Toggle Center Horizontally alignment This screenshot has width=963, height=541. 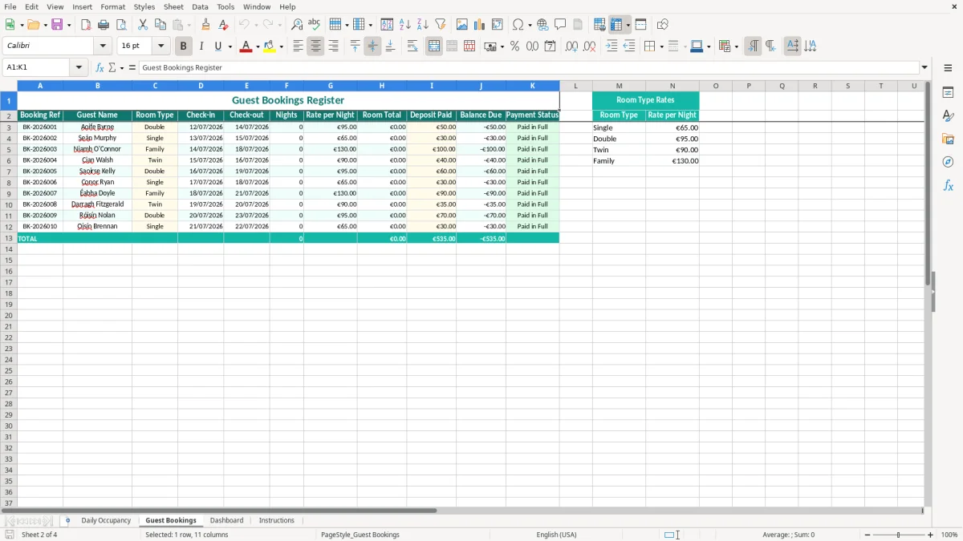[x=315, y=46]
